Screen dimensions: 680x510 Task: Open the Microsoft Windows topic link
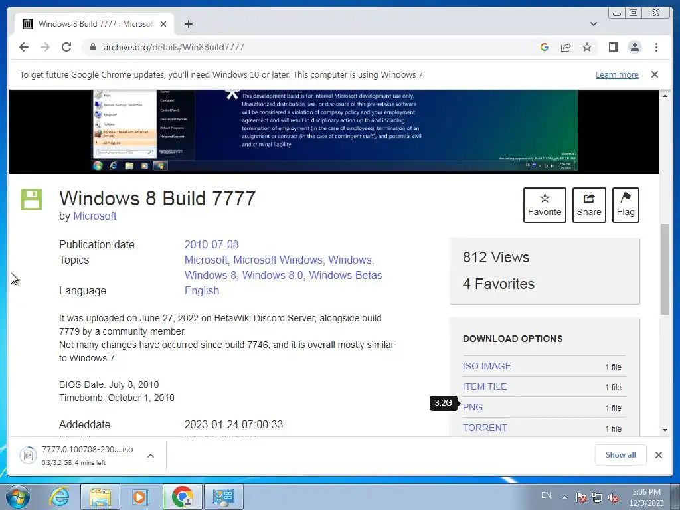pos(280,260)
